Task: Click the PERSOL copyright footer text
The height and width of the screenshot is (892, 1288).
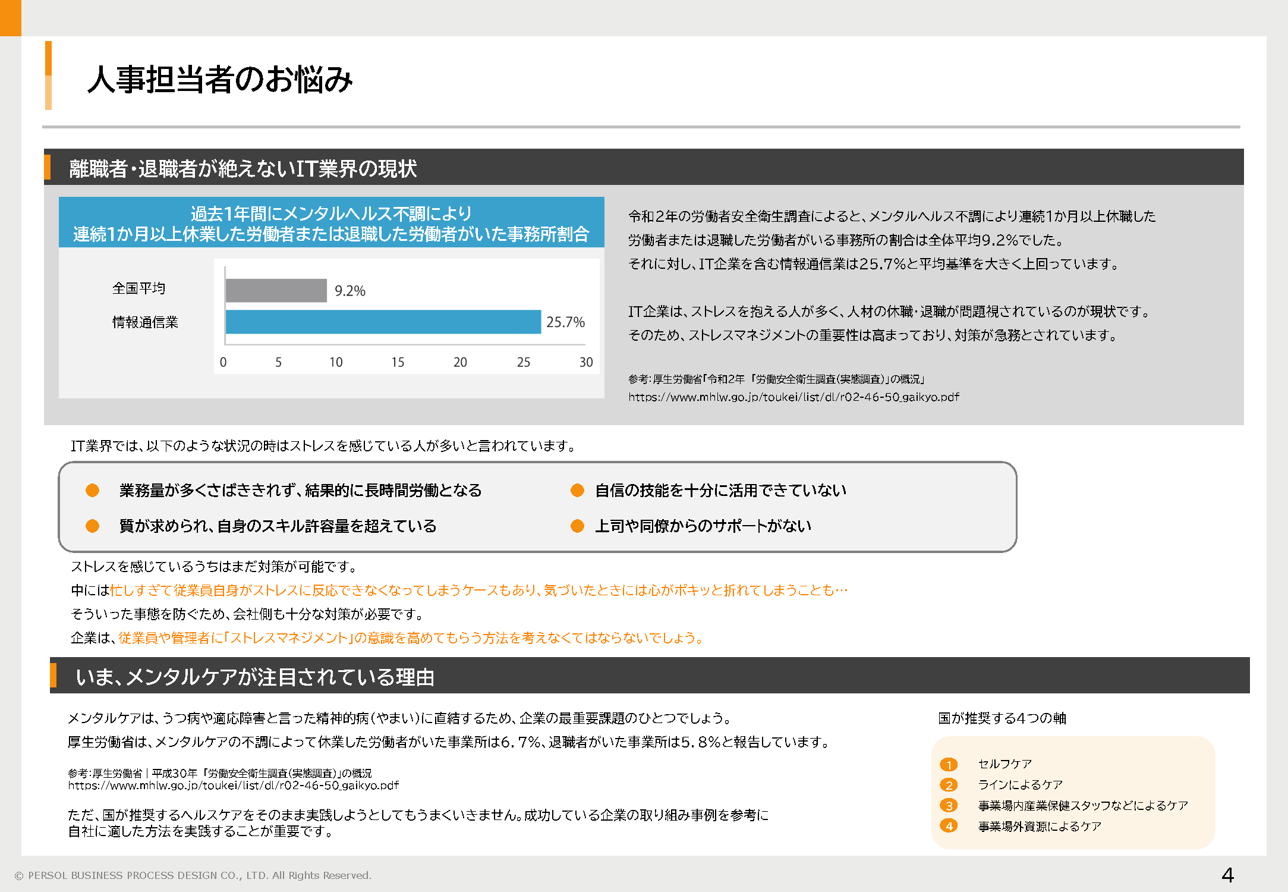Action: pyautogui.click(x=193, y=875)
